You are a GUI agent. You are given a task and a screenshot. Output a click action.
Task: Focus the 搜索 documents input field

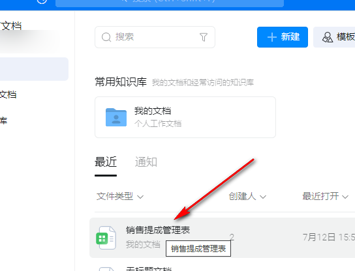(x=155, y=37)
